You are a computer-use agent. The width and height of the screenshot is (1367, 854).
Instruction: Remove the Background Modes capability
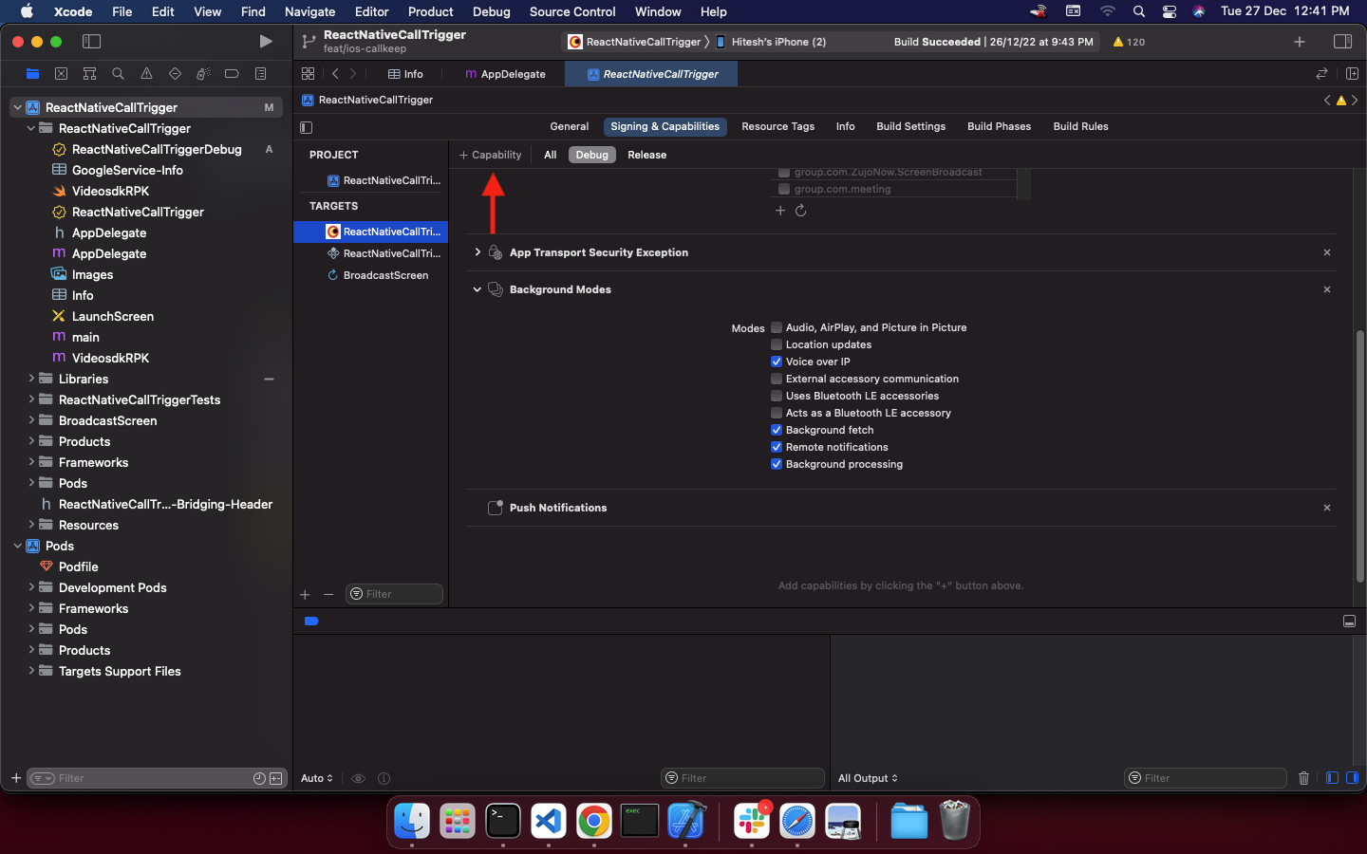(1327, 289)
